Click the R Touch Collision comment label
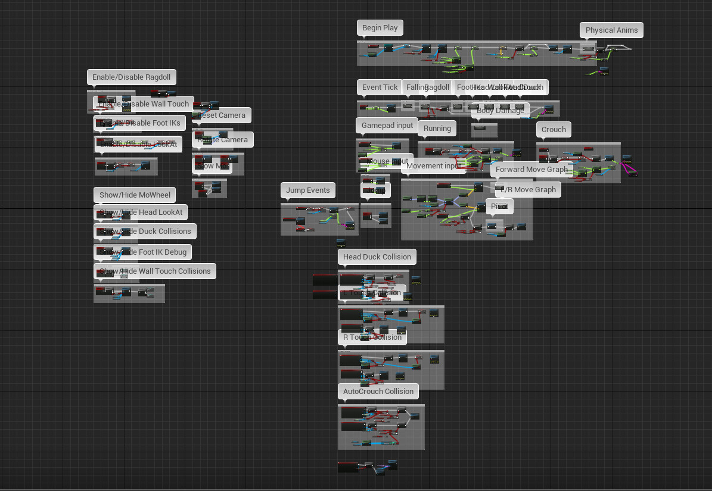This screenshot has width=712, height=491. coord(372,337)
